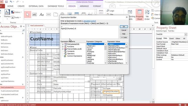Click the Save icon in the title bar
This screenshot has height=106, width=188.
[x=6, y=2]
